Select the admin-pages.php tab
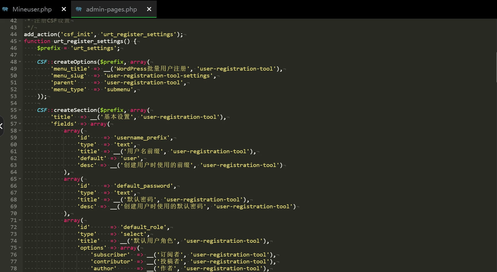Image resolution: width=497 pixels, height=272 pixels. point(111,9)
